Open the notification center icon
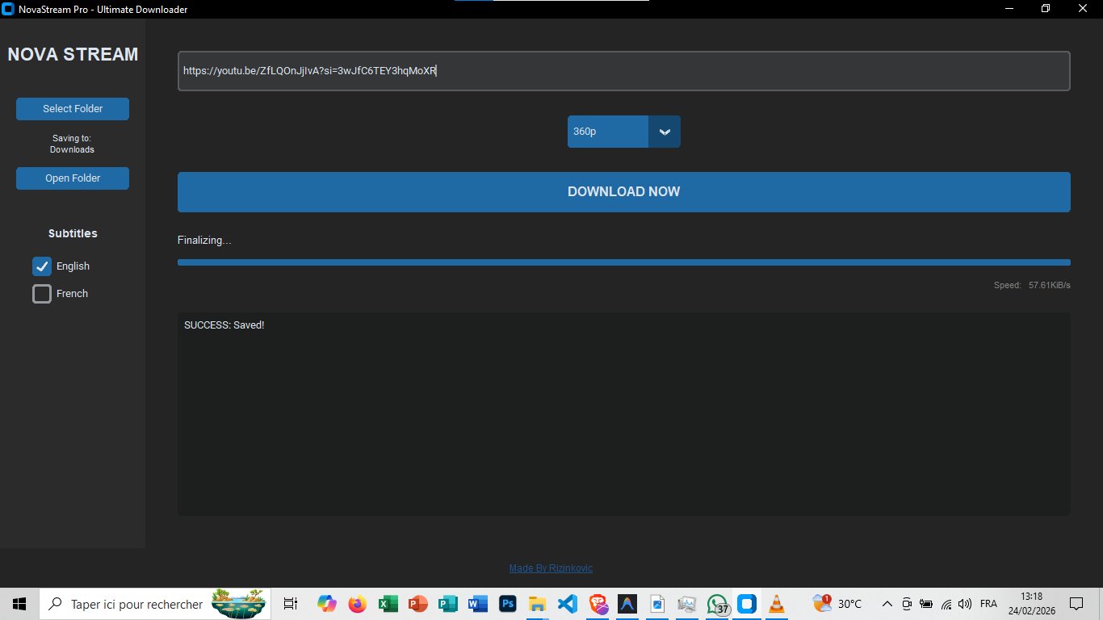This screenshot has width=1103, height=620. click(1076, 604)
